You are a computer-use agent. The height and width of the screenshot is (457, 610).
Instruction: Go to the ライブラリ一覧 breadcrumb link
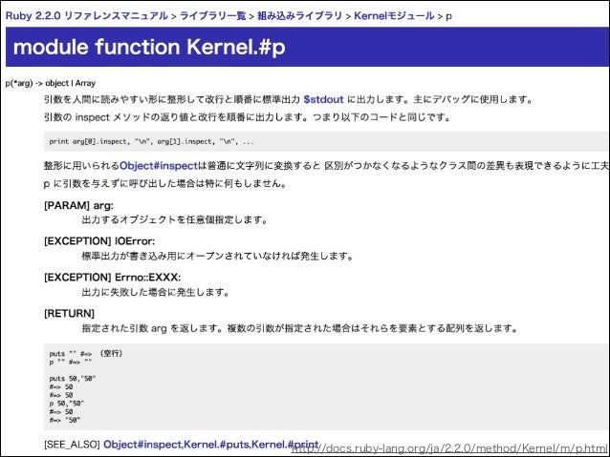point(213,16)
